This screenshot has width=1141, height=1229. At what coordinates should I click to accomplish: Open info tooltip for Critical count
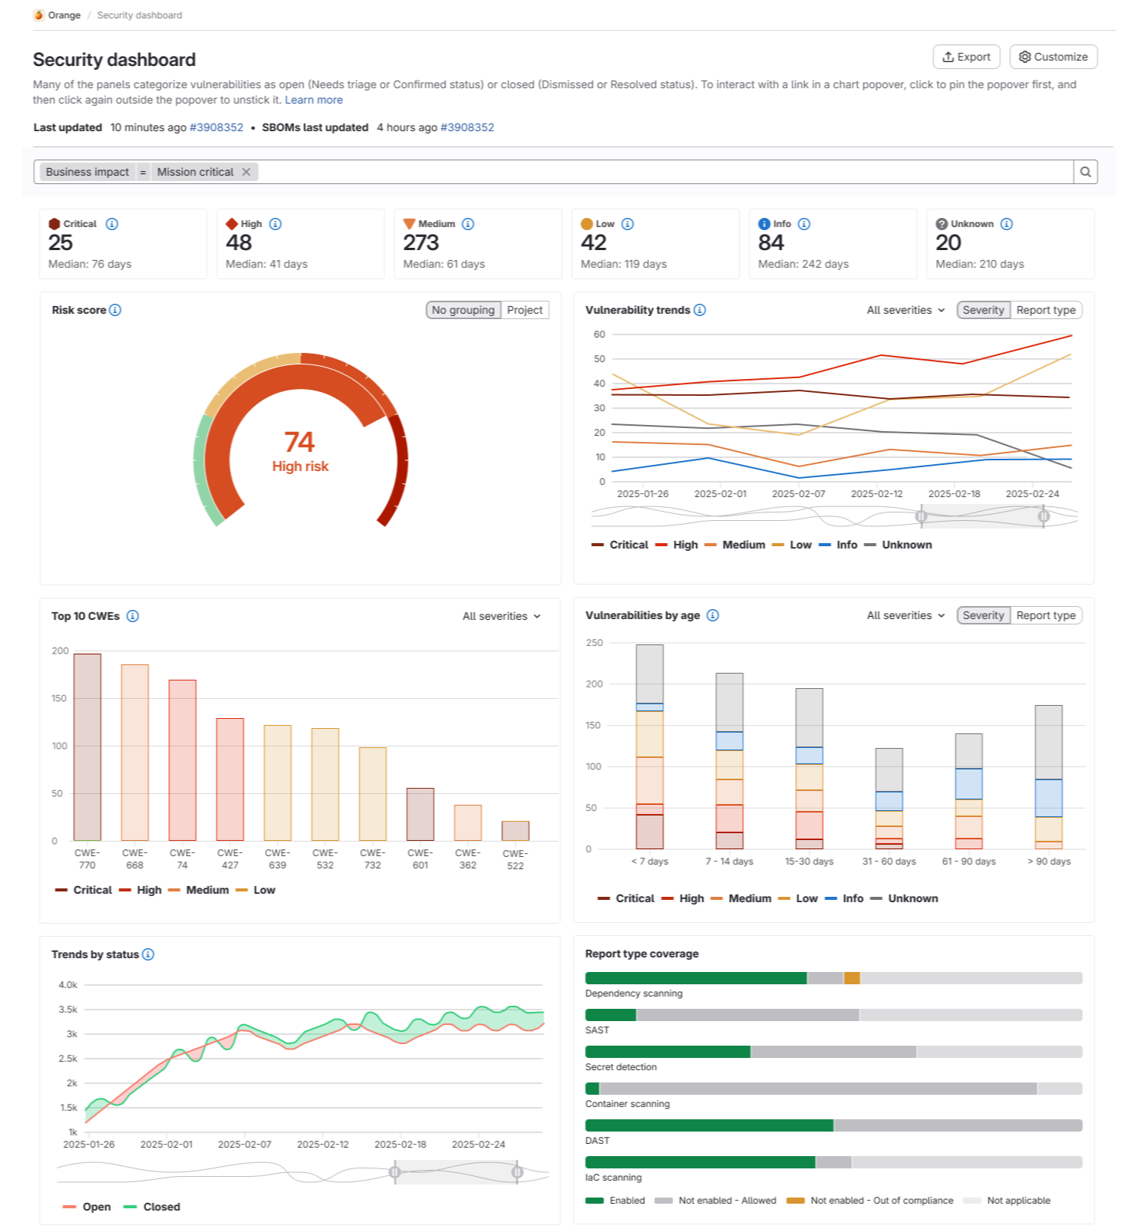click(x=112, y=224)
